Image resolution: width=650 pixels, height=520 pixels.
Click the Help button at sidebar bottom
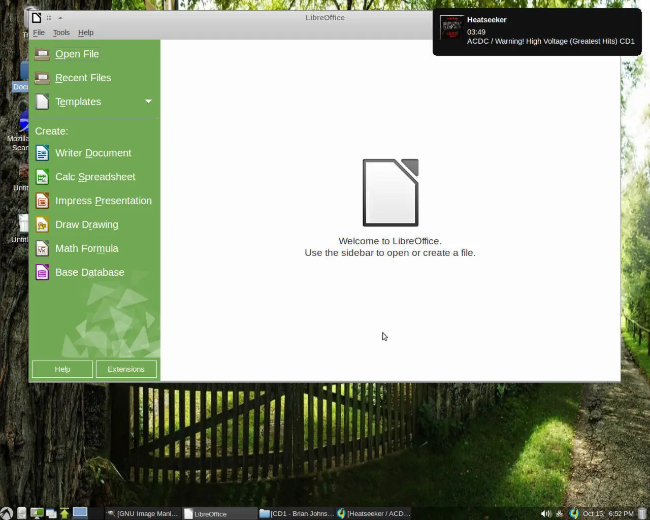[x=62, y=369]
